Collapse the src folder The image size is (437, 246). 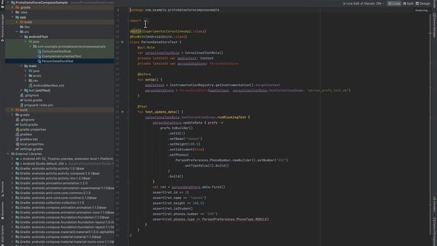click(17, 32)
